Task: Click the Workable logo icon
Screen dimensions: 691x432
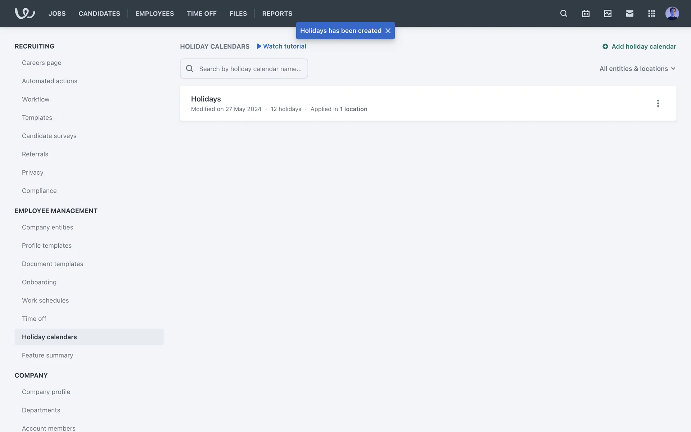Action: pos(24,13)
